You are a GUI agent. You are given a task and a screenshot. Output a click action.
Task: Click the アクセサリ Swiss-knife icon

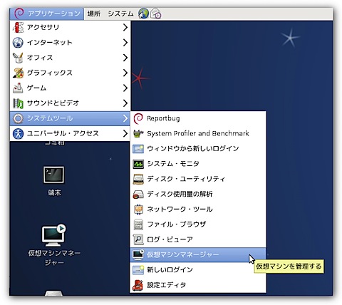click(19, 28)
